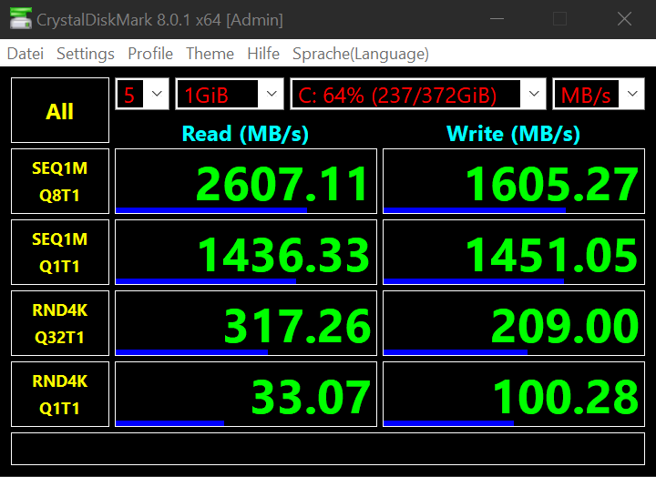Expand the 1GiB test size dropdown
The width and height of the screenshot is (656, 477).
(230, 94)
